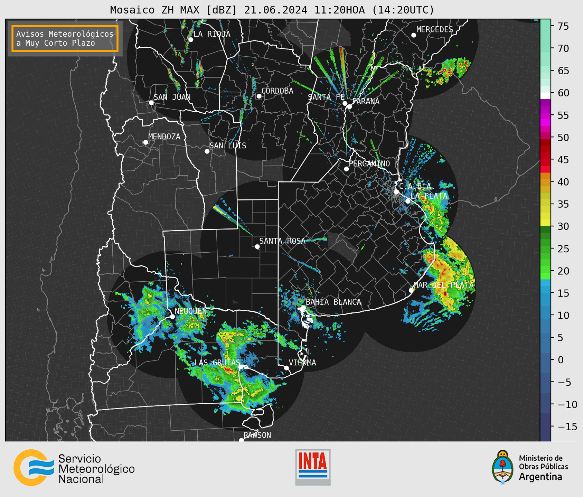Click the Argentina text under Ministerio logo

pos(540,477)
